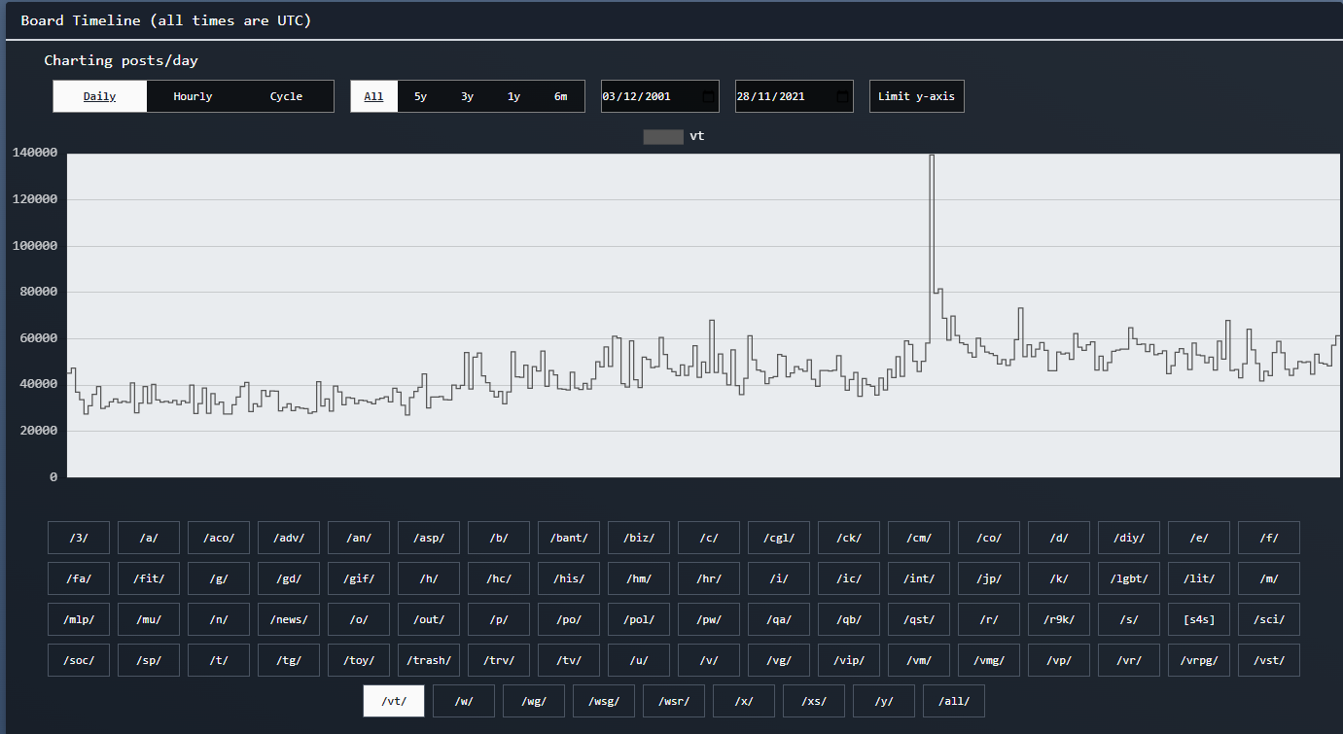This screenshot has height=734, width=1343.
Task: Open the /gif/ board chart
Action: coord(359,578)
